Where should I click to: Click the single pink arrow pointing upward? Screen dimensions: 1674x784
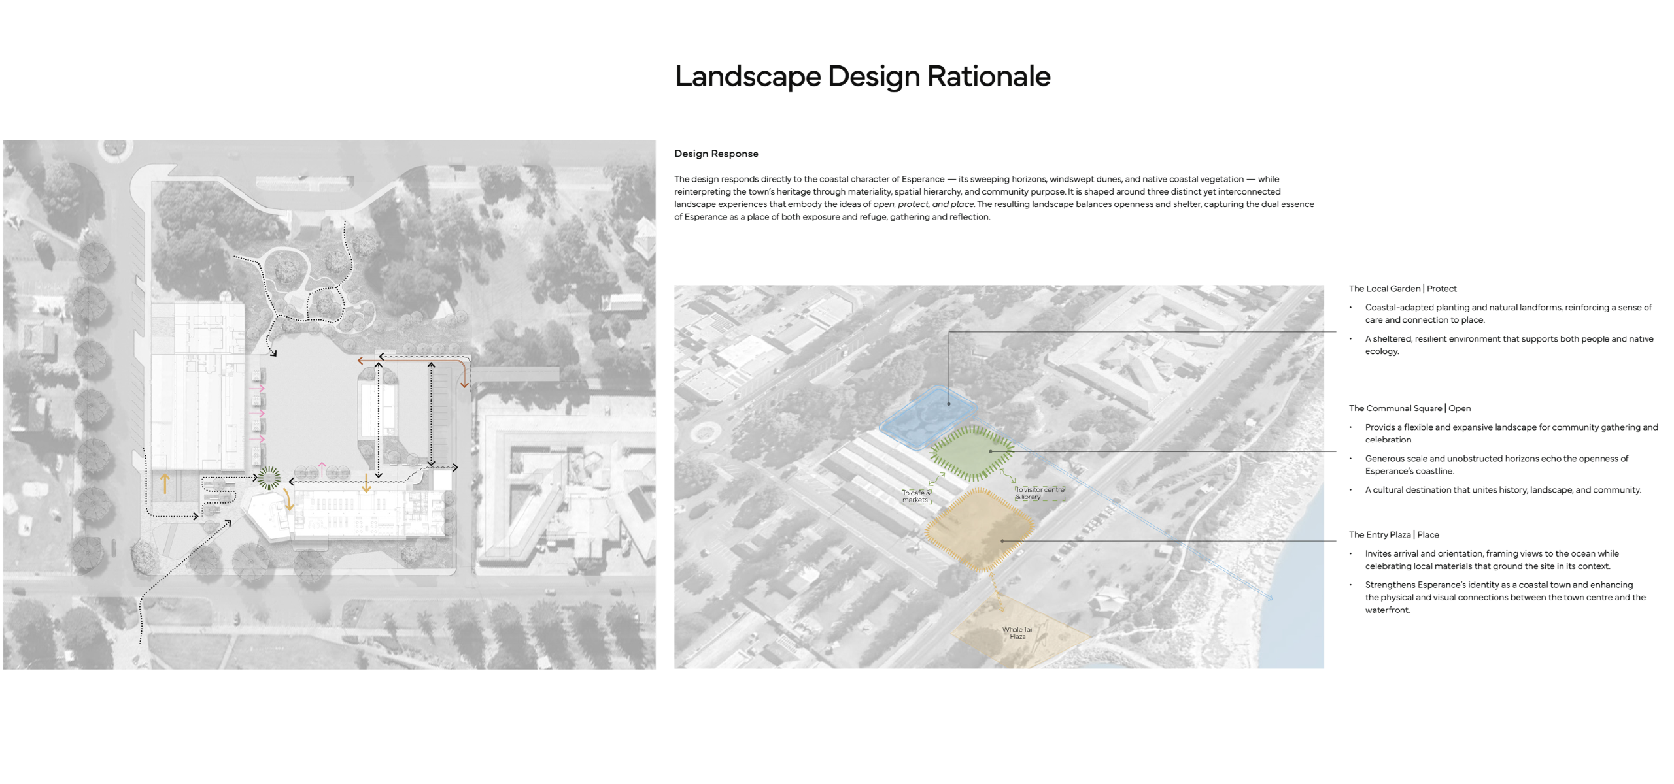[x=322, y=466]
